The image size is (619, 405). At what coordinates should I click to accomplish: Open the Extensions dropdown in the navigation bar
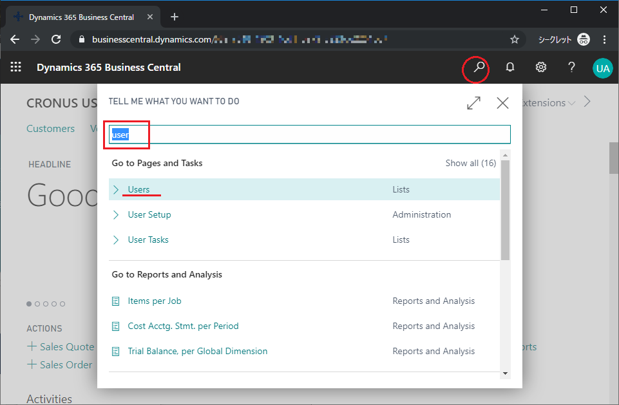[x=548, y=103]
